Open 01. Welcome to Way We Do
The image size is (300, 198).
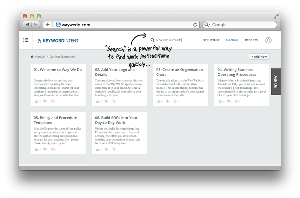click(58, 70)
